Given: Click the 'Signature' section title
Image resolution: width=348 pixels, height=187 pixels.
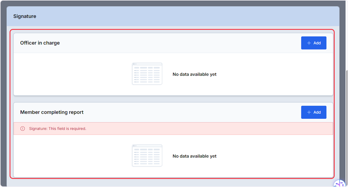Looking at the screenshot, I should pos(25,16).
